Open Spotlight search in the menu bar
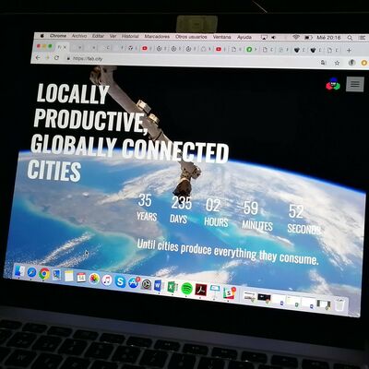This screenshot has width=369, height=369. [x=350, y=38]
